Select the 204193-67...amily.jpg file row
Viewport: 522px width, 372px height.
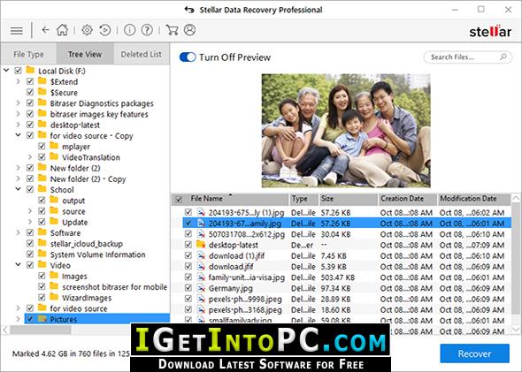[347, 223]
